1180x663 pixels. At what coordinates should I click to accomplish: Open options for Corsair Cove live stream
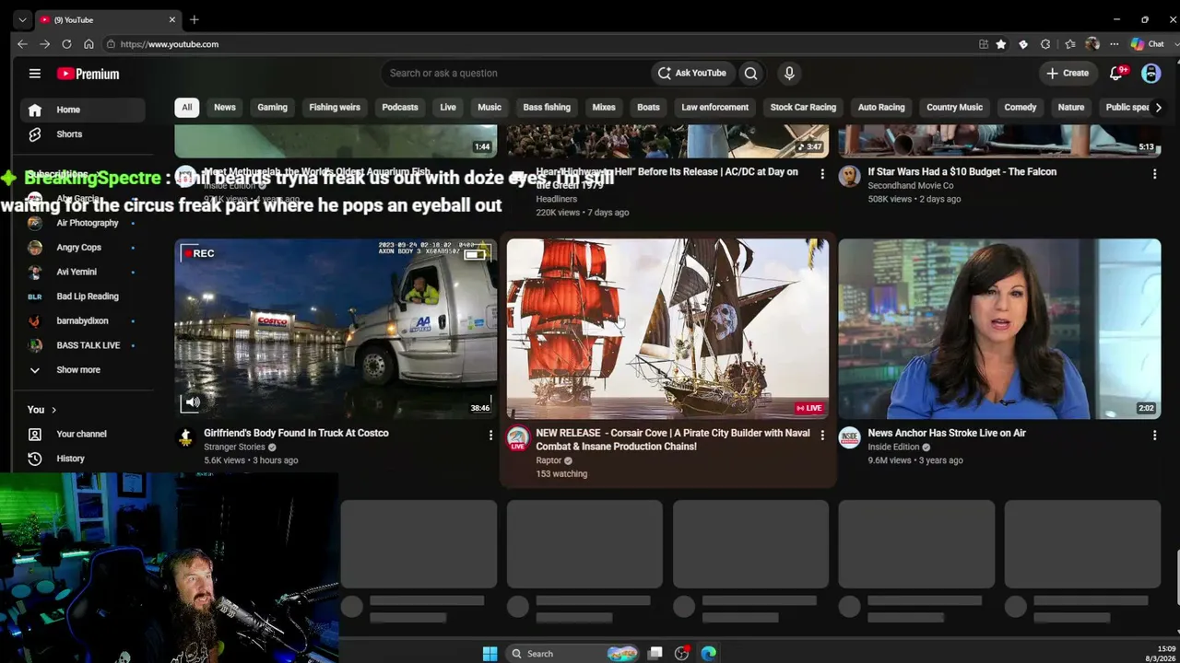822,436
